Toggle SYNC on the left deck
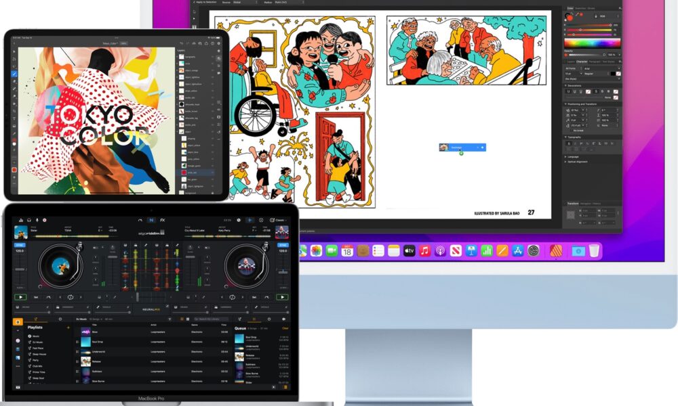The width and height of the screenshot is (678, 406). pos(20,245)
